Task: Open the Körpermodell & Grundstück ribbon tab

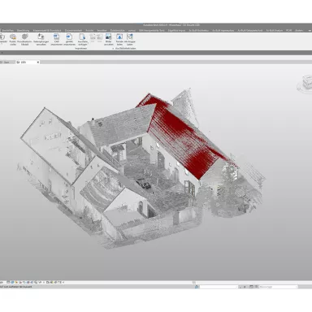Action: coord(47,30)
